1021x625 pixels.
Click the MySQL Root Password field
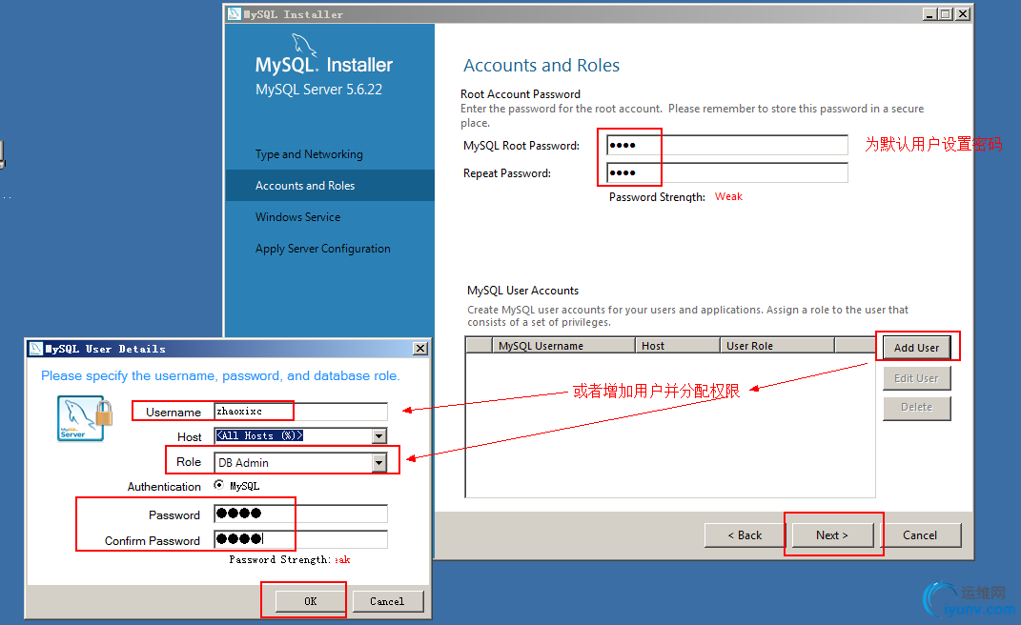pyautogui.click(x=727, y=145)
